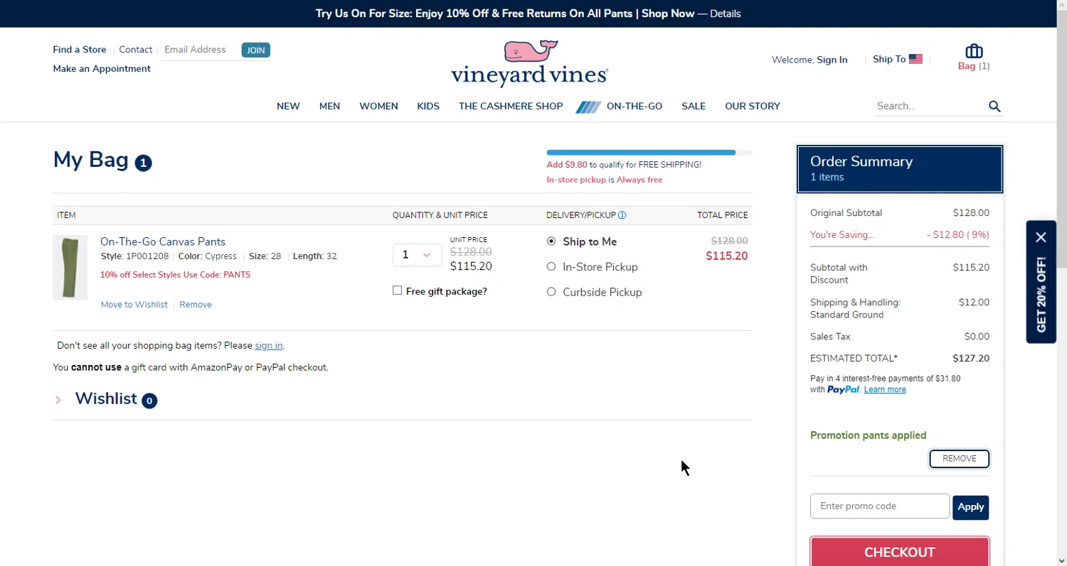Image resolution: width=1067 pixels, height=566 pixels.
Task: Check the Free gift package box
Action: pyautogui.click(x=398, y=290)
